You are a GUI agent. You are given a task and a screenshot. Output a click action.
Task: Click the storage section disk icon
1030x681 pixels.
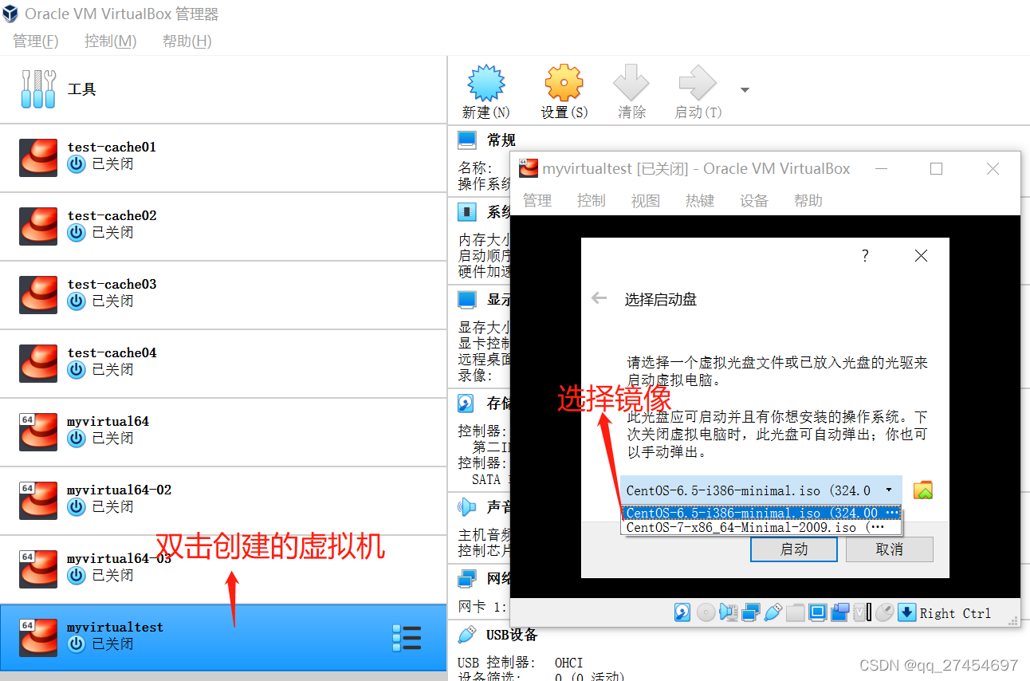coord(466,403)
